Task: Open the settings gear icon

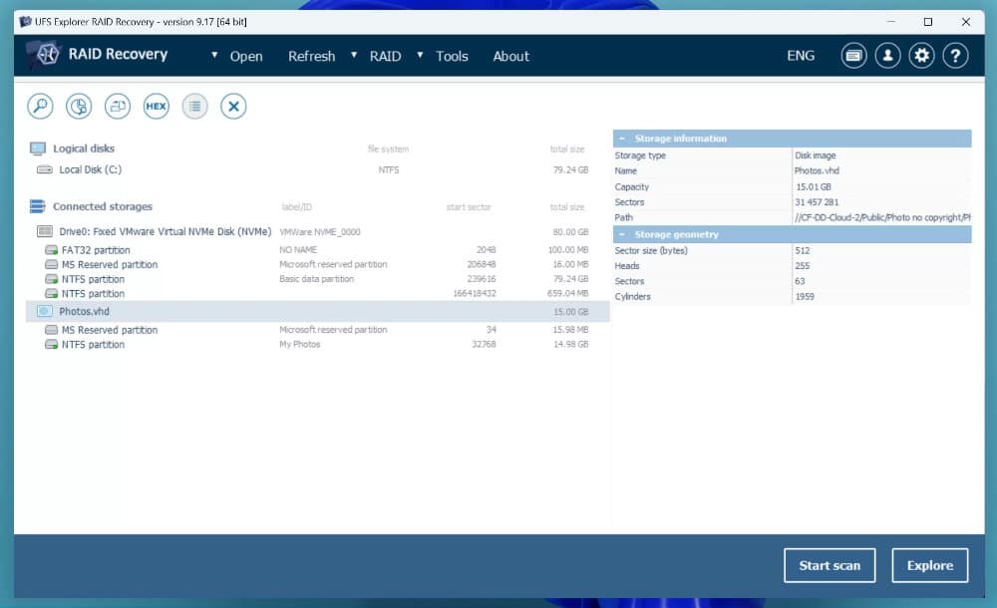Action: [x=921, y=56]
